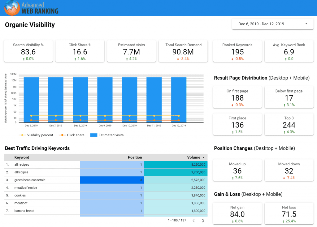The height and width of the screenshot is (227, 317).
Task: Select the Click Share % scorecard
Action: click(80, 51)
